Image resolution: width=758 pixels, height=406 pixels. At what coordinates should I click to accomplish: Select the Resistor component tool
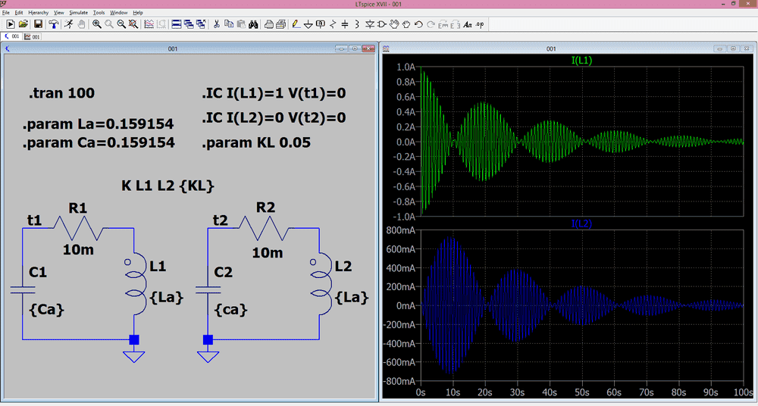pyautogui.click(x=333, y=24)
